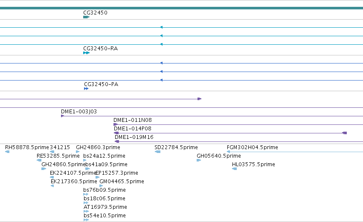Click the bs24a12.5prime EST arrow glyph
363x222 pixels.
click(85, 160)
